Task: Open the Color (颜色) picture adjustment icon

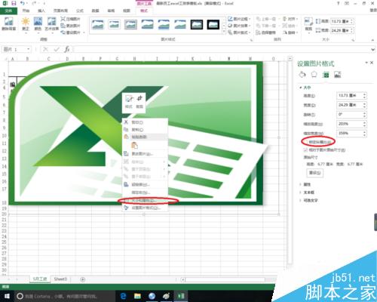Action: [38, 21]
